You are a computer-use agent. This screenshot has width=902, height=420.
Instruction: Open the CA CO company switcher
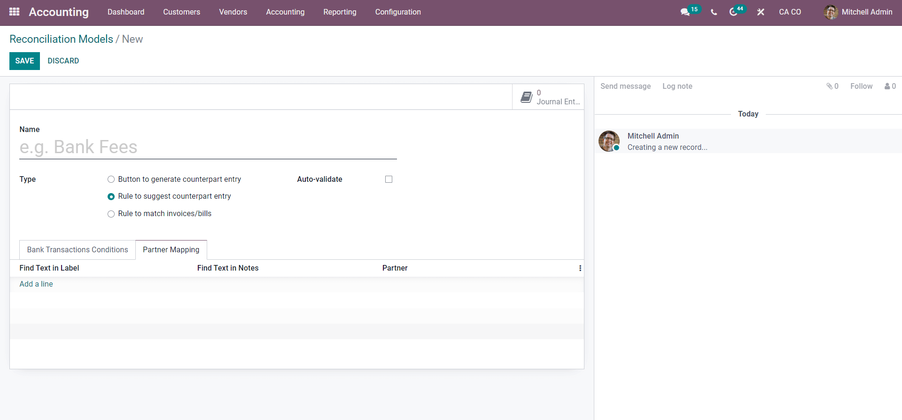tap(790, 12)
